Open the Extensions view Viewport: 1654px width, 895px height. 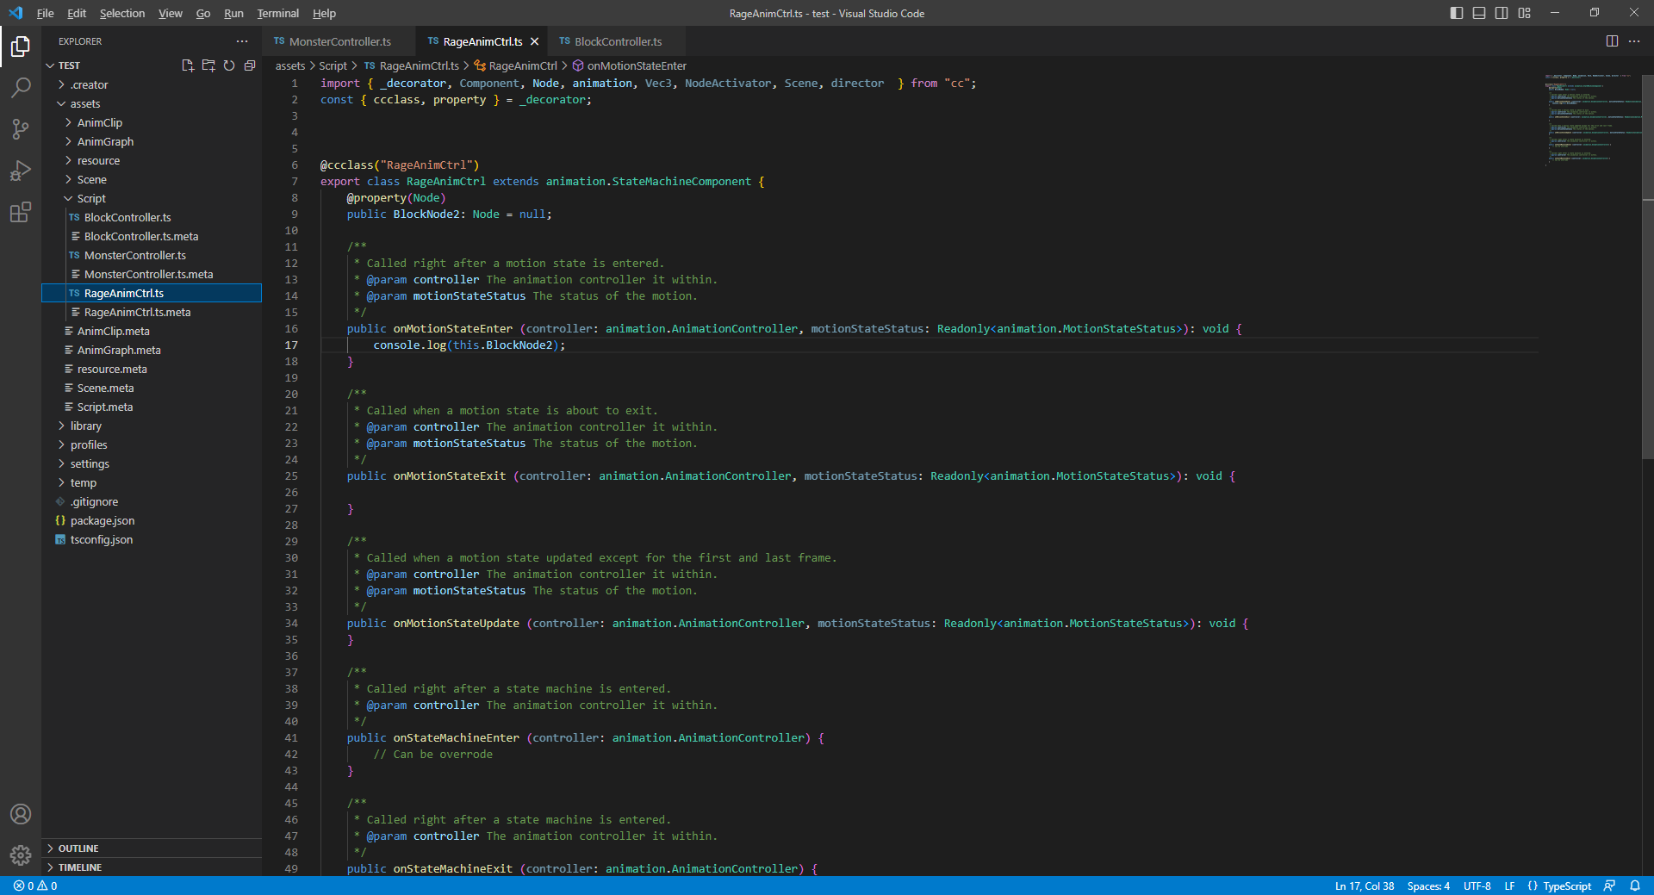coord(21,212)
